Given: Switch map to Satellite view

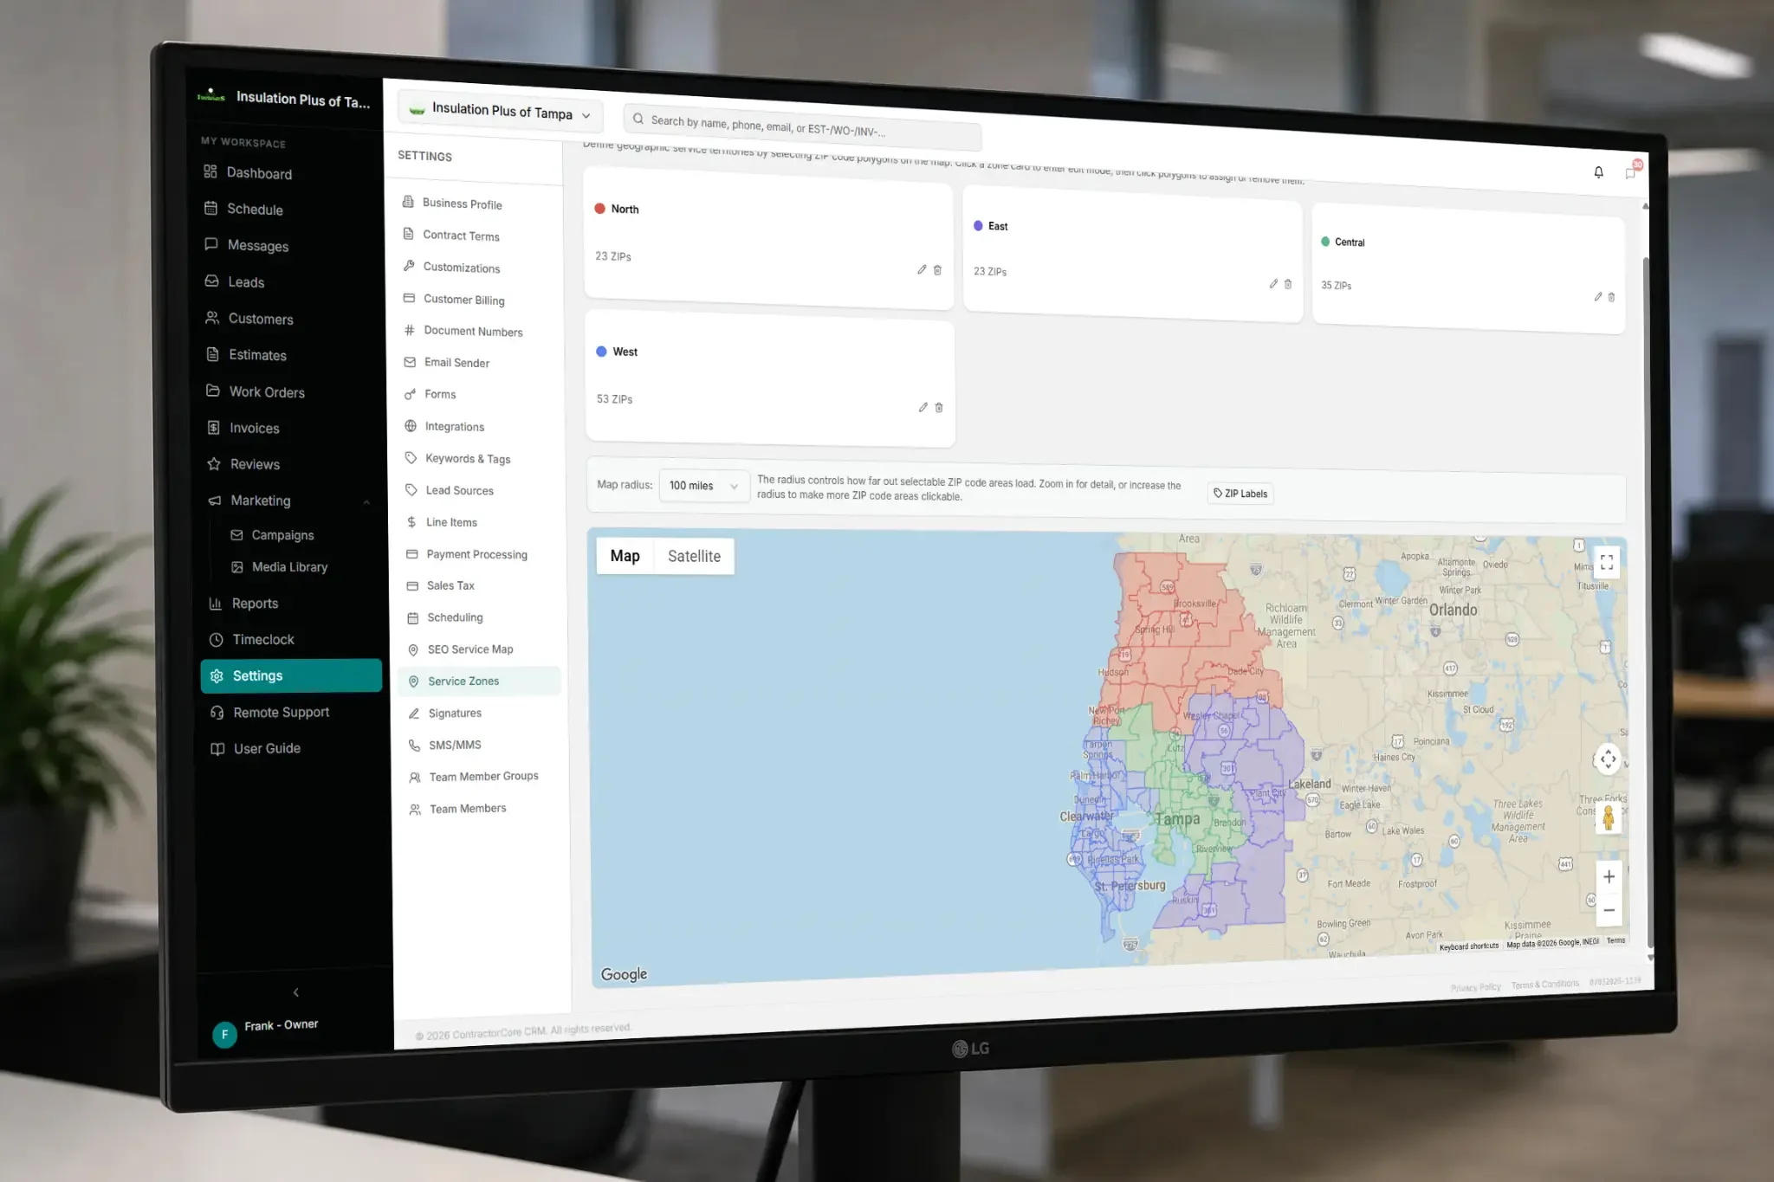Looking at the screenshot, I should pos(694,556).
